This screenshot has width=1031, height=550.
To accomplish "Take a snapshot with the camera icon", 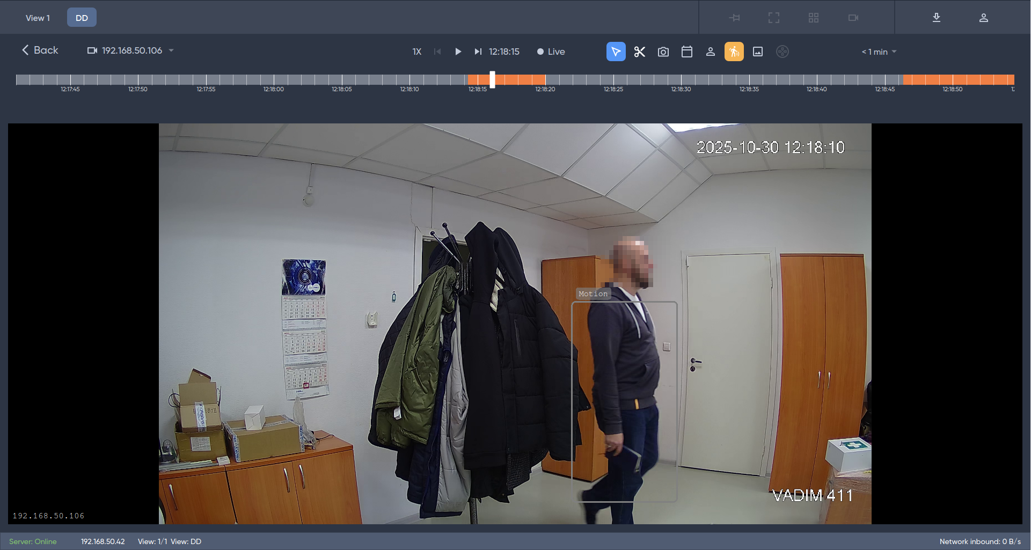I will coord(663,52).
